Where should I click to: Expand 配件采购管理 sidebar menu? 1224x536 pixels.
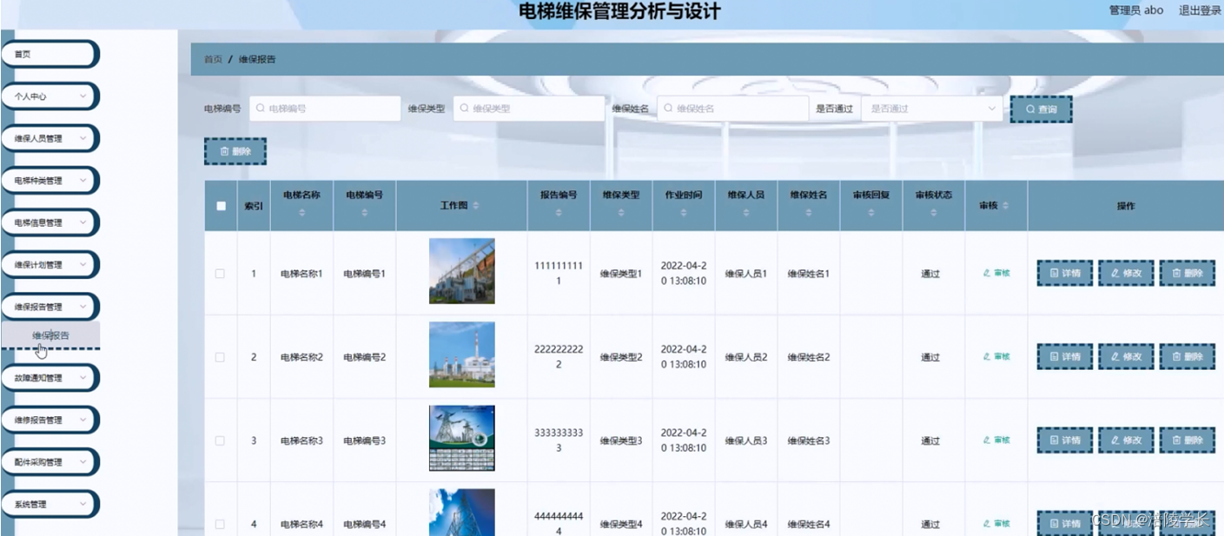(x=50, y=462)
